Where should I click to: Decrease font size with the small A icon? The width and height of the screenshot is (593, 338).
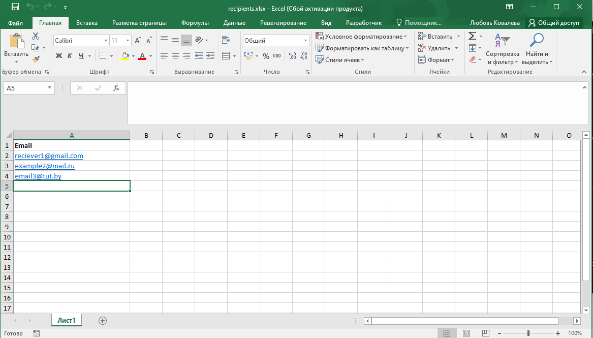149,41
